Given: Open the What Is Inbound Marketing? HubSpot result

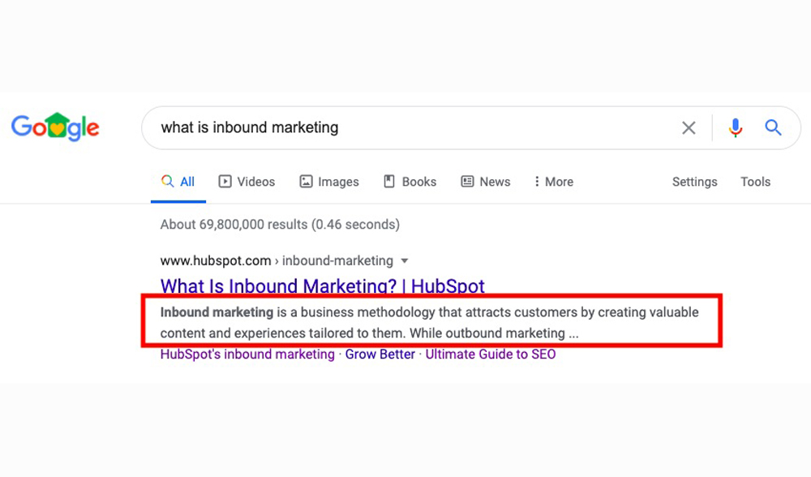Looking at the screenshot, I should pos(322,286).
